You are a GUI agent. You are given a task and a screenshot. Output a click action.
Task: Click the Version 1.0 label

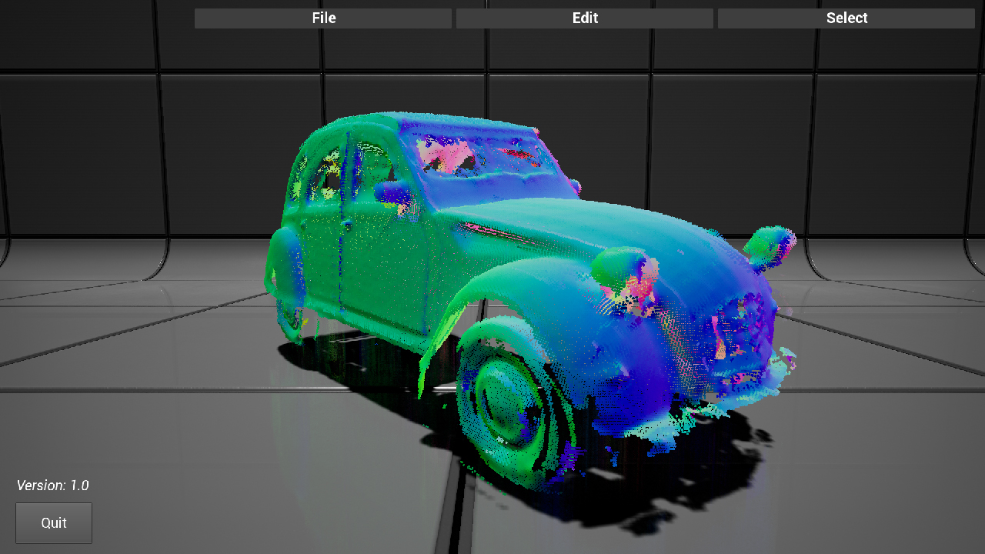pos(53,486)
